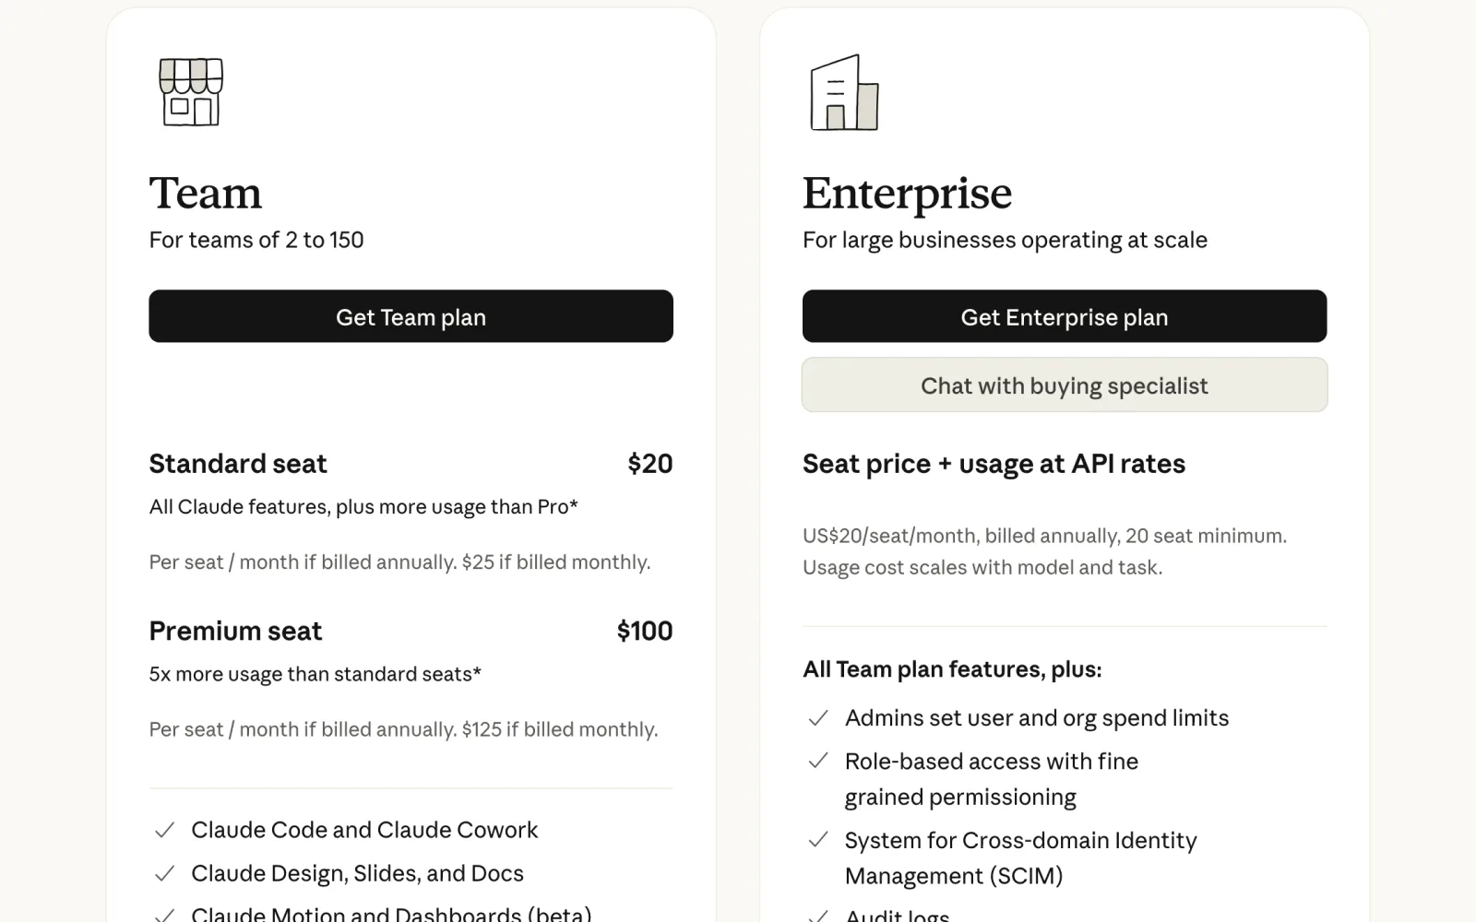Image resolution: width=1476 pixels, height=922 pixels.
Task: Click checkmark next to System for Cross-domain Identity
Action: pyautogui.click(x=818, y=841)
